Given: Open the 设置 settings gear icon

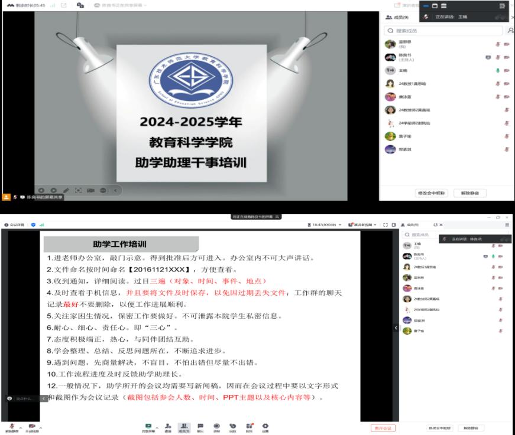Looking at the screenshot, I should 265,426.
